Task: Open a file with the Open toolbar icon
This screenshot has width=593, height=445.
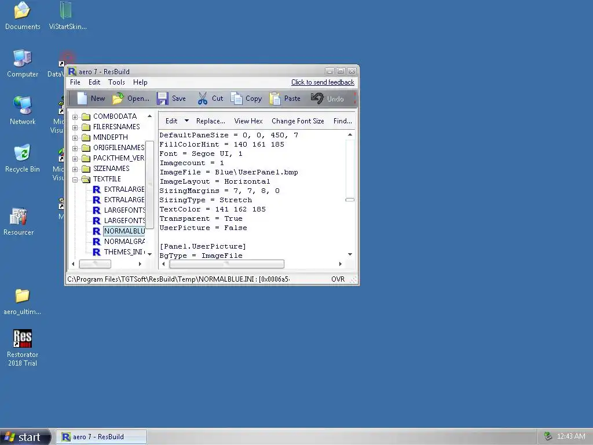Action: coord(118,99)
